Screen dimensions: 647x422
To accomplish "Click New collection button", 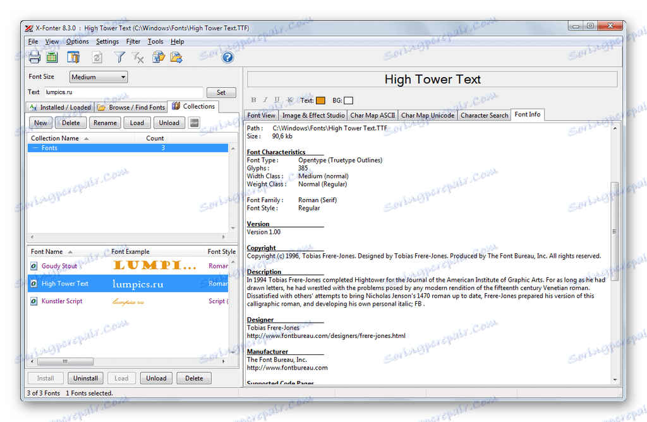I will 40,123.
